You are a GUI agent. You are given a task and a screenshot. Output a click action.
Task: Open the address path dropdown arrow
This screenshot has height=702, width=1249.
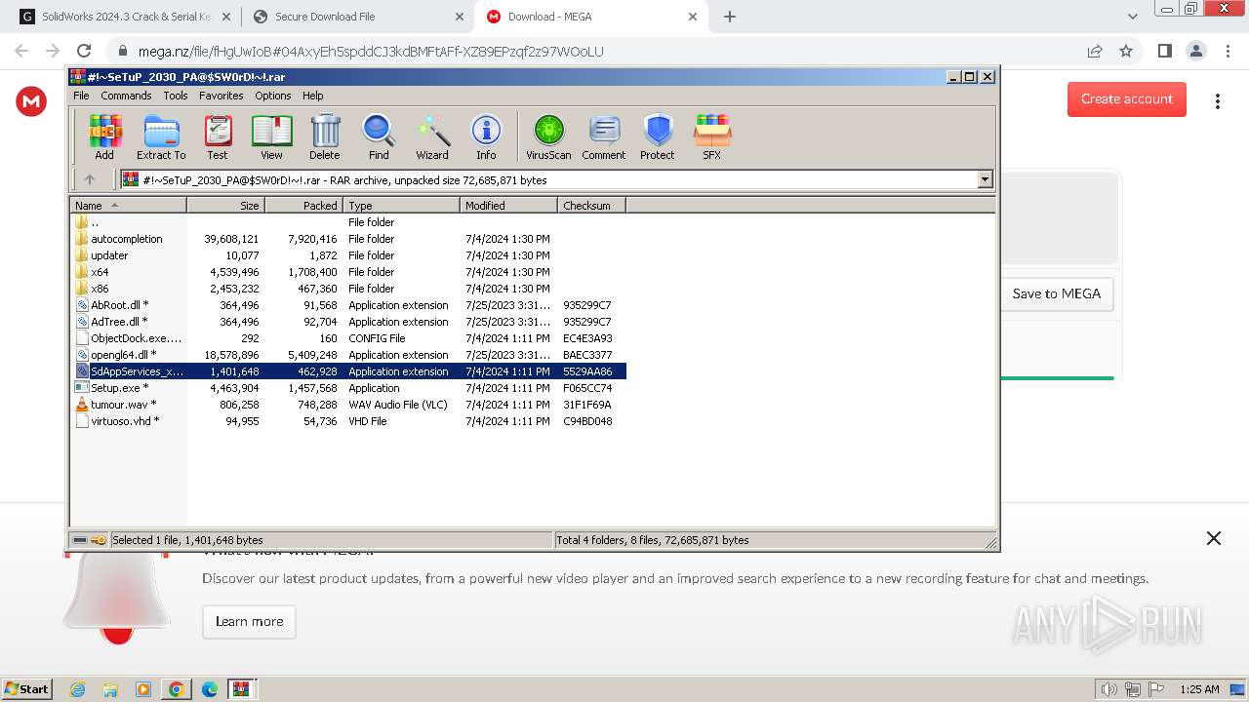985,179
